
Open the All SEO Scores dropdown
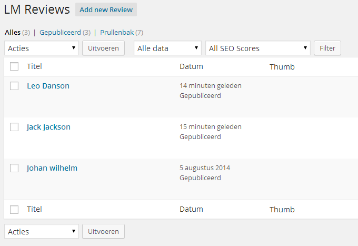258,48
